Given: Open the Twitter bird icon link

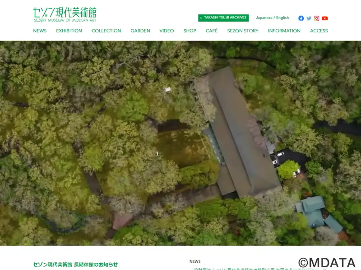Looking at the screenshot, I should click(309, 18).
